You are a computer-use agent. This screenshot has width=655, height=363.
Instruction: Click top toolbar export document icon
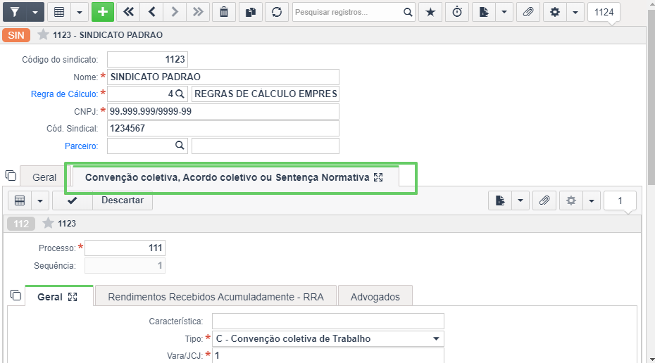click(x=484, y=12)
